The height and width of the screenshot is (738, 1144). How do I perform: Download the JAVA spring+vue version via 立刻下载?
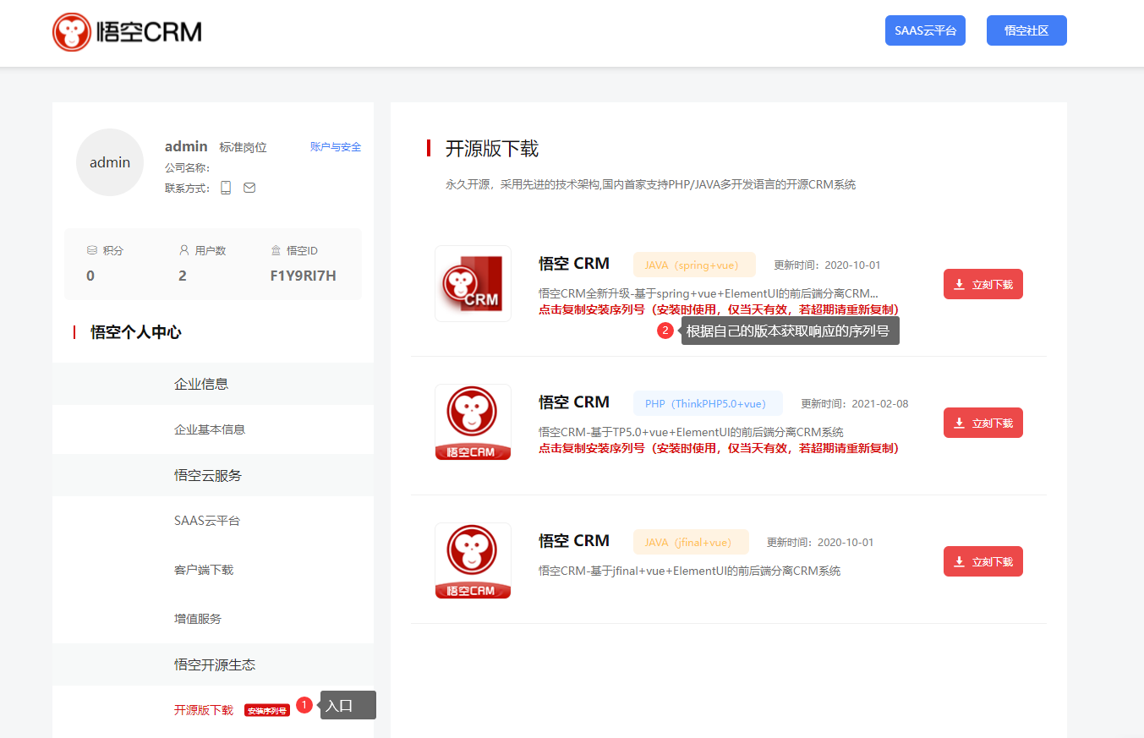(x=983, y=284)
